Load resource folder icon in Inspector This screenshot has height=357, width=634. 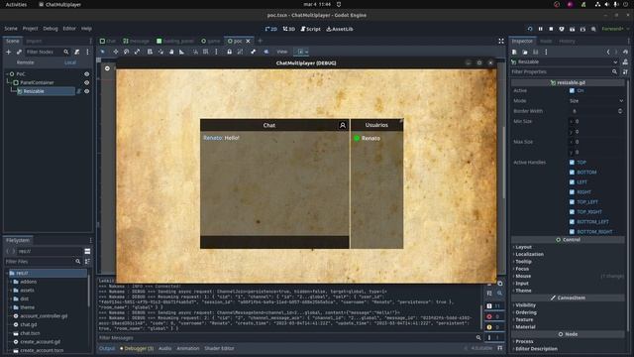[525, 52]
